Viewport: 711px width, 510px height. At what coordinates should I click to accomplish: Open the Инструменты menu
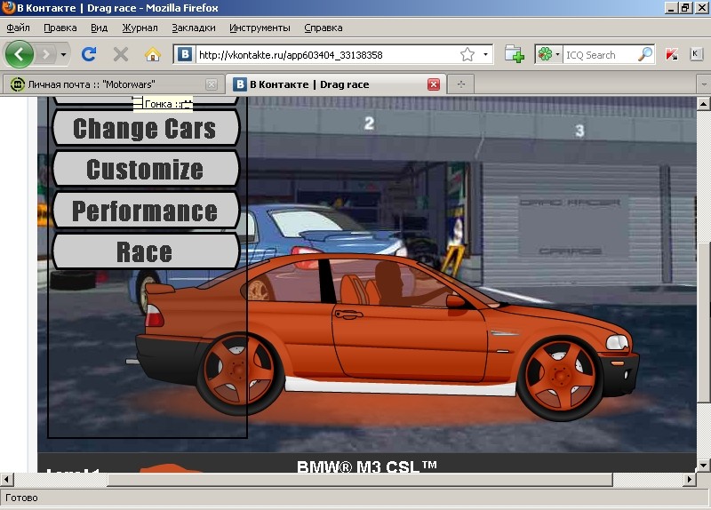[x=260, y=28]
